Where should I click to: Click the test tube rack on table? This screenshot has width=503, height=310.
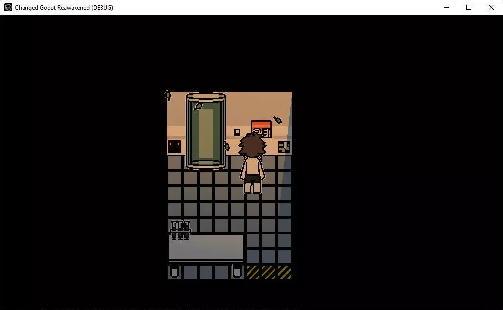180,230
